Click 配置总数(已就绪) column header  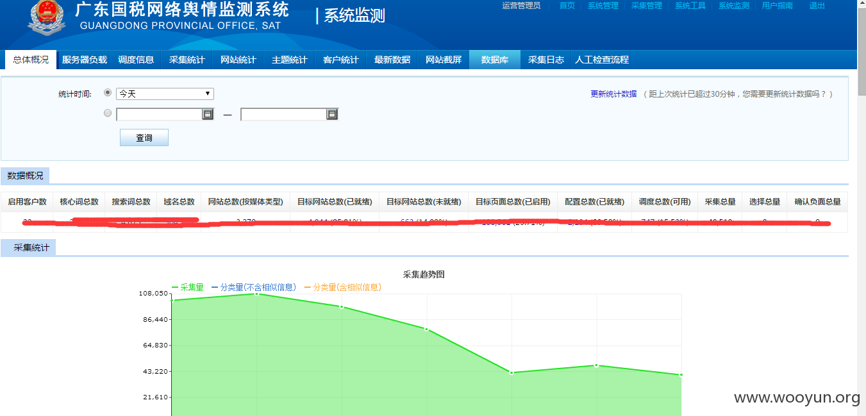595,202
